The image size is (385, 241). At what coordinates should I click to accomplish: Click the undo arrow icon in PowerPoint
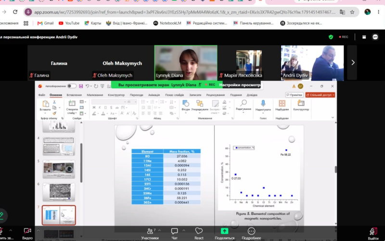(87, 86)
